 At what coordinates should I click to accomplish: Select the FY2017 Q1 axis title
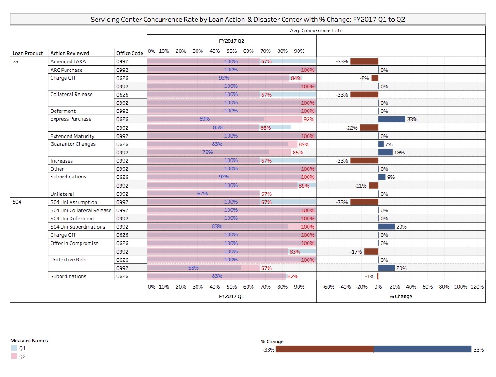[231, 296]
